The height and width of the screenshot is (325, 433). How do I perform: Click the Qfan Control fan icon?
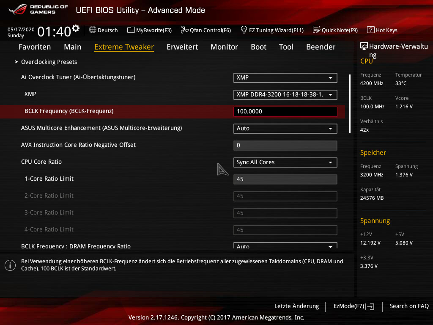(x=184, y=30)
